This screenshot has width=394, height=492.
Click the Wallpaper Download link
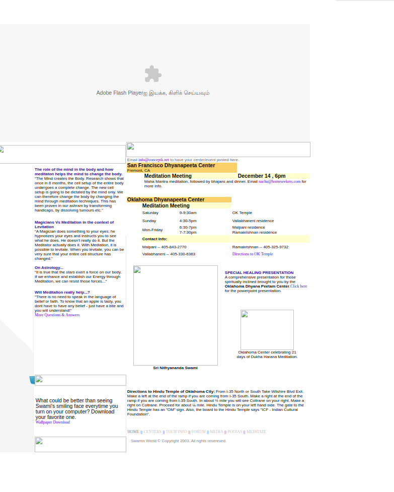(52, 423)
